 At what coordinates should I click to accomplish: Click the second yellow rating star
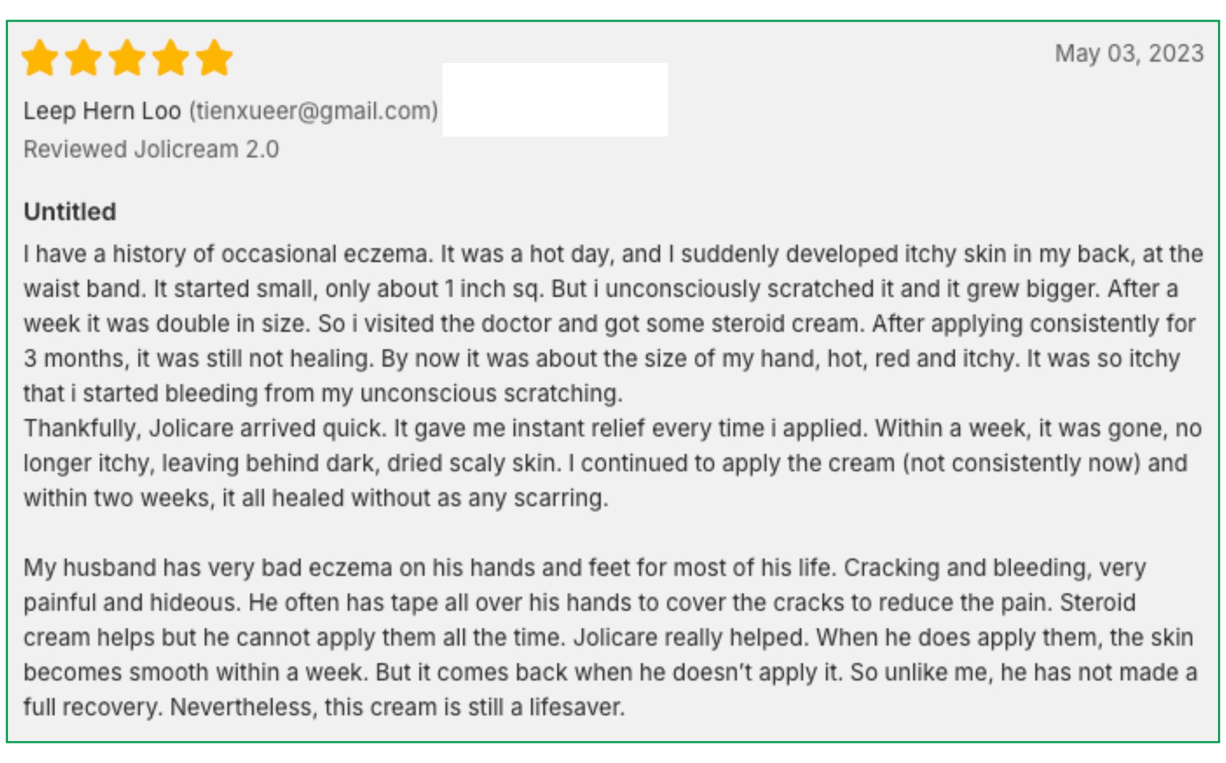[83, 58]
